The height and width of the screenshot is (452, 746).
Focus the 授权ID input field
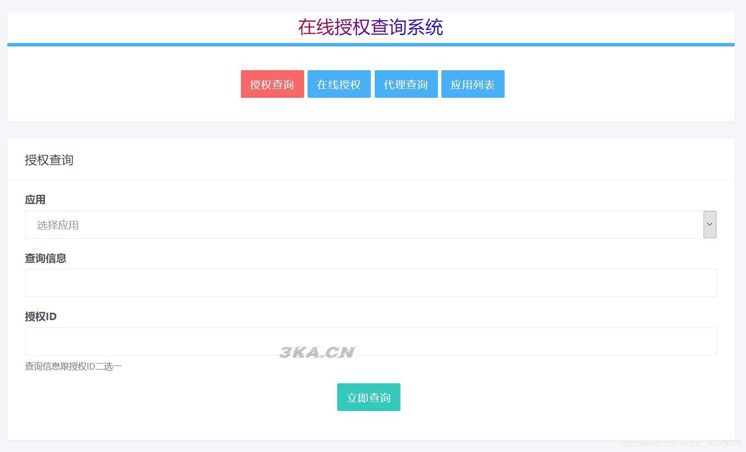pos(371,341)
